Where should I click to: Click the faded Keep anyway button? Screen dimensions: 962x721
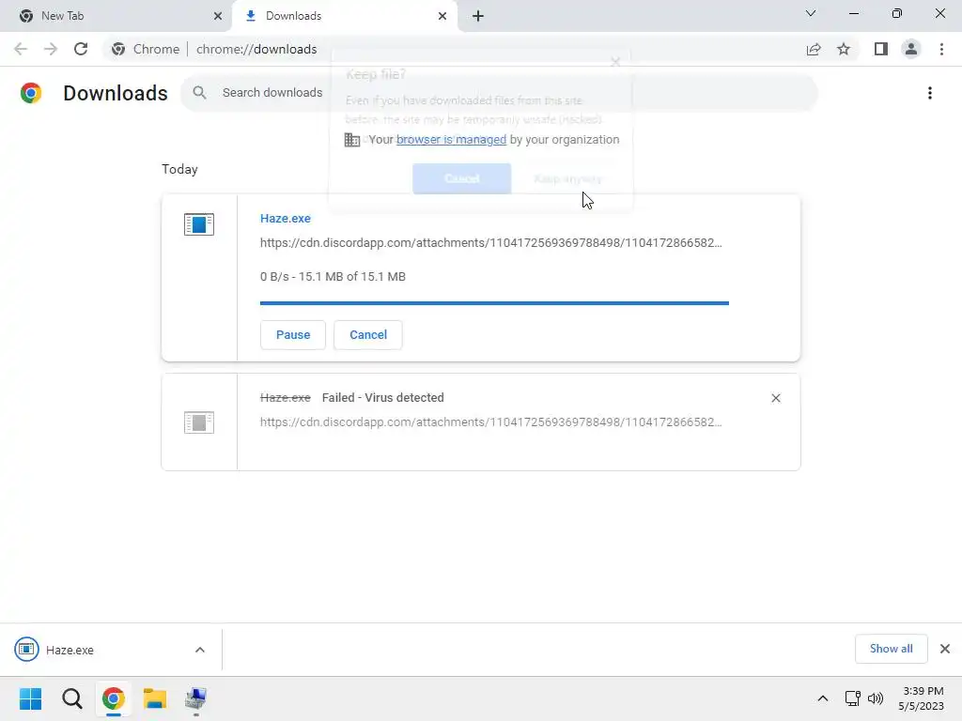pyautogui.click(x=567, y=178)
